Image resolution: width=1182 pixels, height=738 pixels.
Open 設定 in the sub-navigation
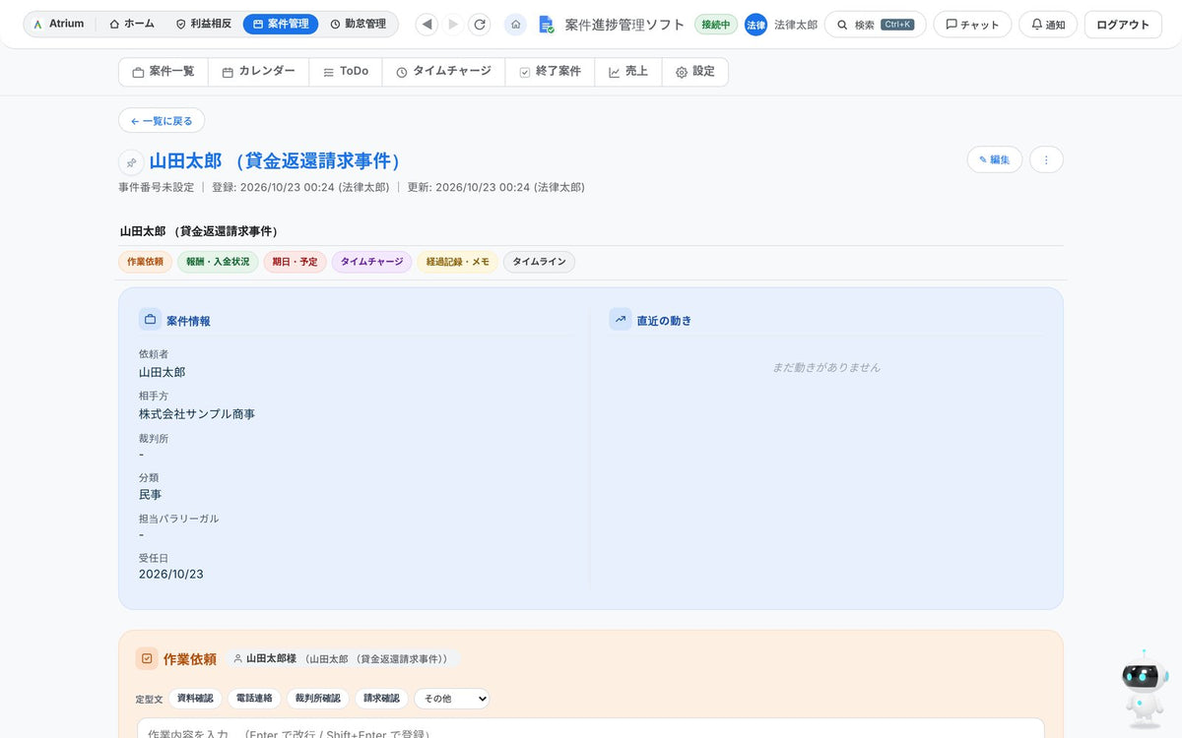(695, 72)
